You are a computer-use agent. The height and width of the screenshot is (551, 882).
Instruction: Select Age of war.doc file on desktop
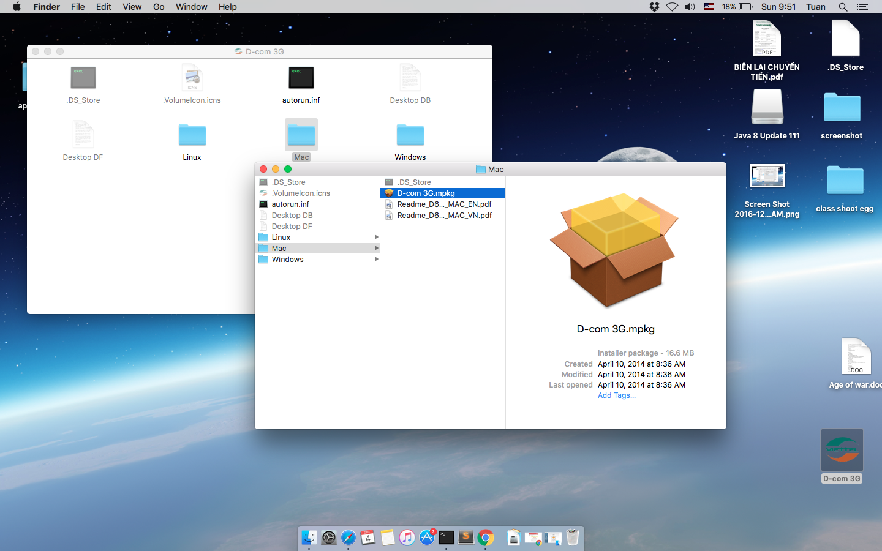pos(856,356)
